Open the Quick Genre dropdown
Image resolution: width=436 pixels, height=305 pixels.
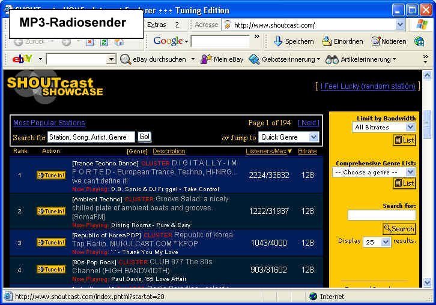tap(289, 137)
